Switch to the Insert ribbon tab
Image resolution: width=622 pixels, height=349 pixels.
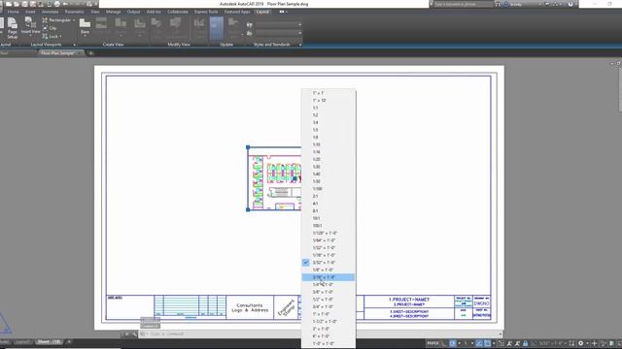coord(30,12)
